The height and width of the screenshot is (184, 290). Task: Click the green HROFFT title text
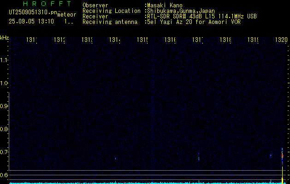pos(47,4)
